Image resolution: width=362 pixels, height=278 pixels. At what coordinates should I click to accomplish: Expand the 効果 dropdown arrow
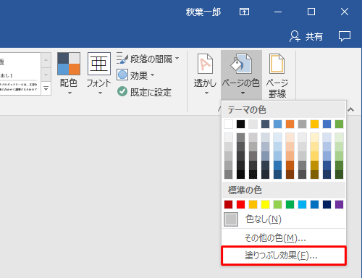point(153,75)
